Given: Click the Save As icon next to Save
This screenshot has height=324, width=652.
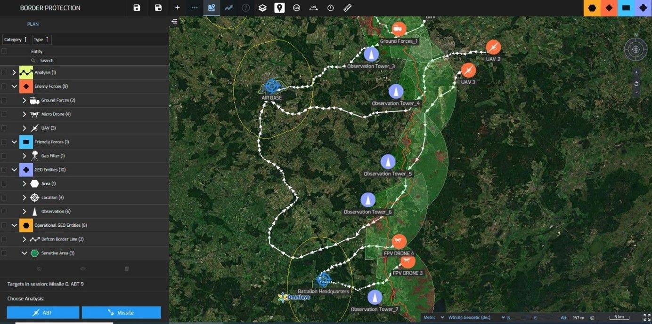Looking at the screenshot, I should click(158, 8).
